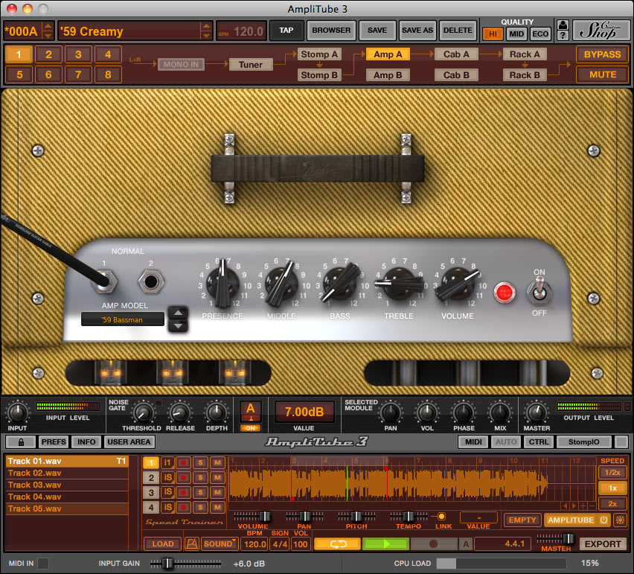634x574 pixels.
Task: Toggle the ON button under module A
Action: point(250,428)
